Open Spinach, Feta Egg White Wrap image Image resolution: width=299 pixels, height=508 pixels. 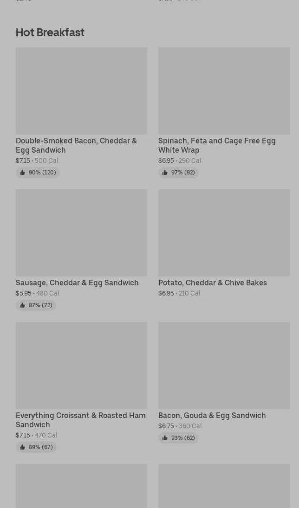tap(224, 91)
